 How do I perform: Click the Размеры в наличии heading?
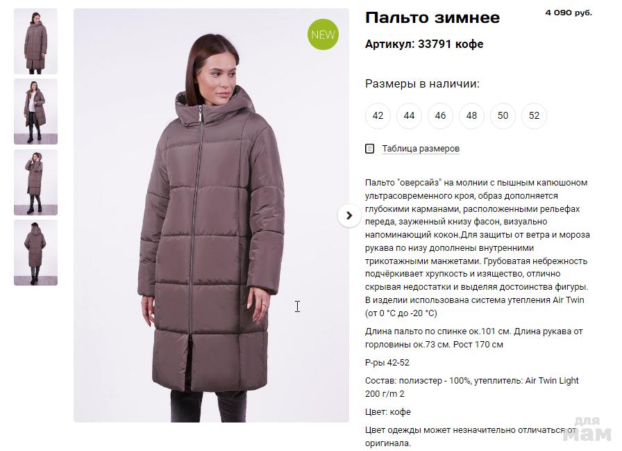(422, 84)
